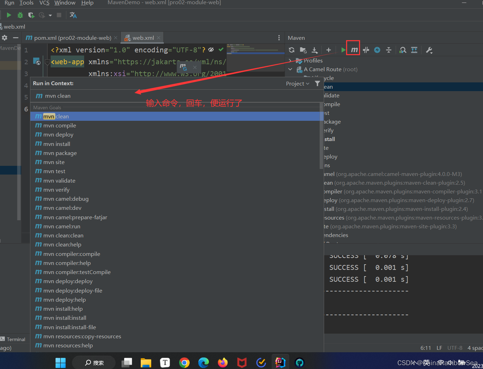
Task: Open the Run menu
Action: click(x=9, y=3)
